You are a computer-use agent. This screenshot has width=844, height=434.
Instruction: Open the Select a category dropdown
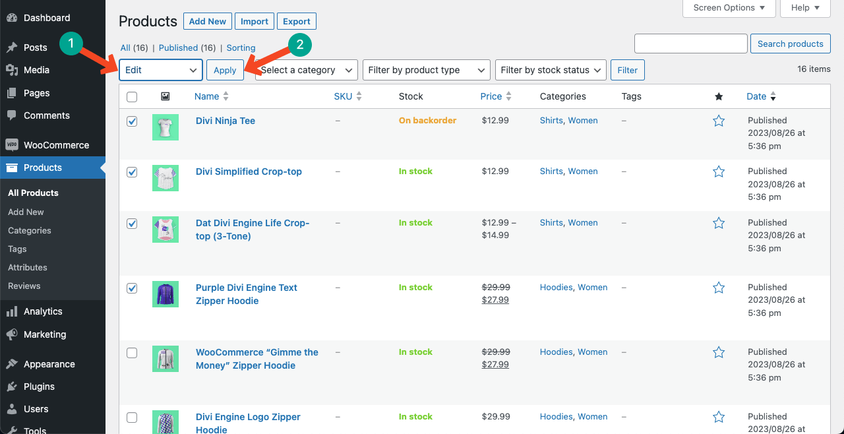pyautogui.click(x=307, y=70)
